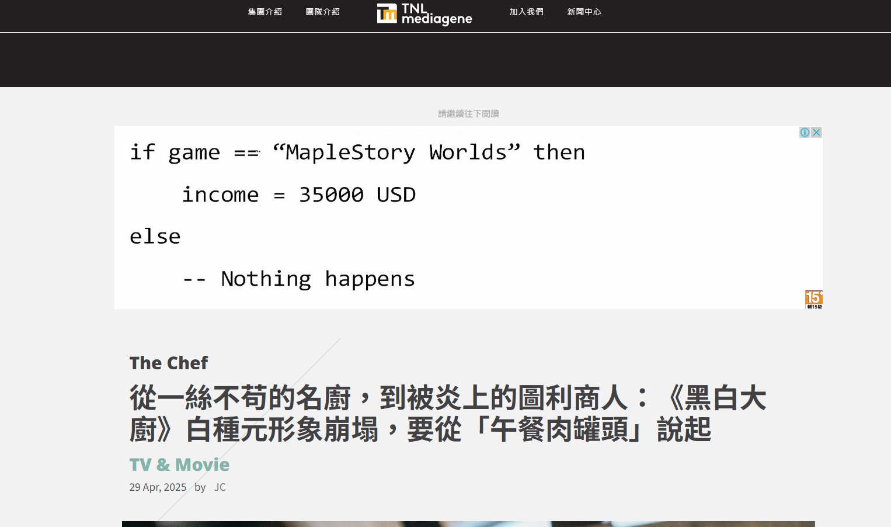This screenshot has width=891, height=527.
Task: Click the 請繼續往下閱讀 notice text
Action: (x=468, y=113)
